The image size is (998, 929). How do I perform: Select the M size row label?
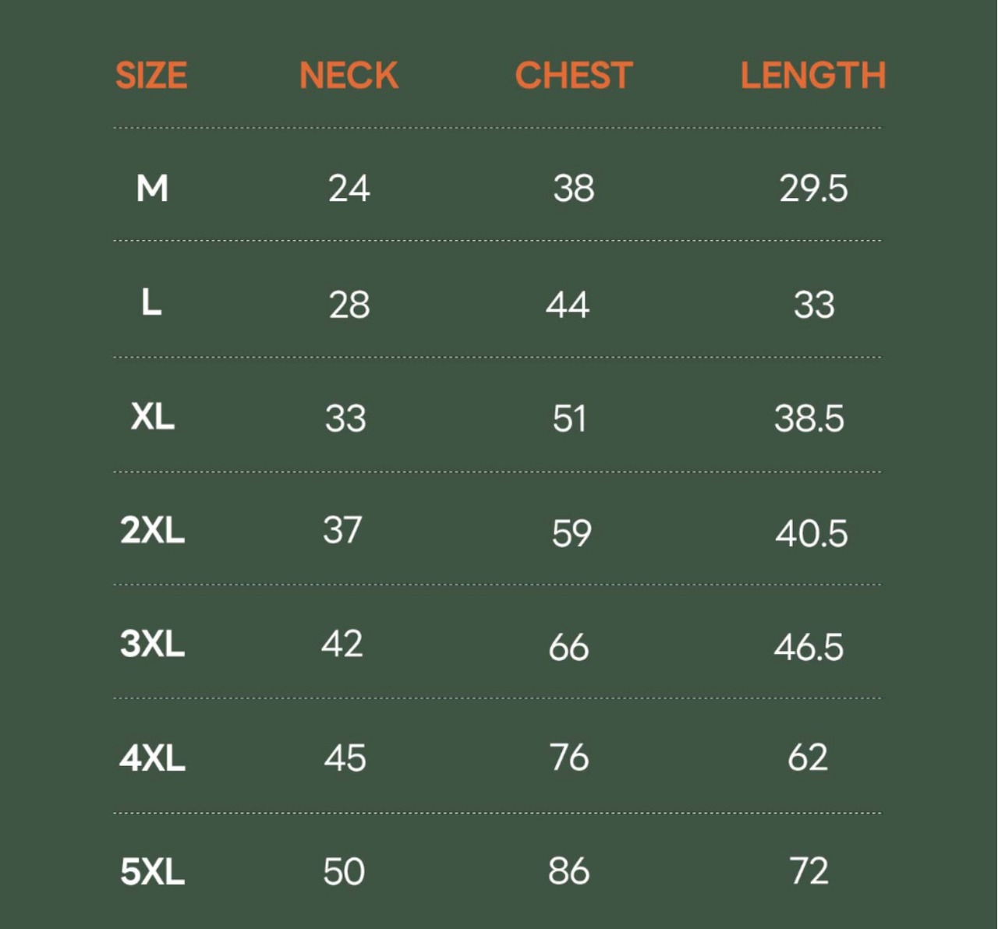(x=152, y=188)
